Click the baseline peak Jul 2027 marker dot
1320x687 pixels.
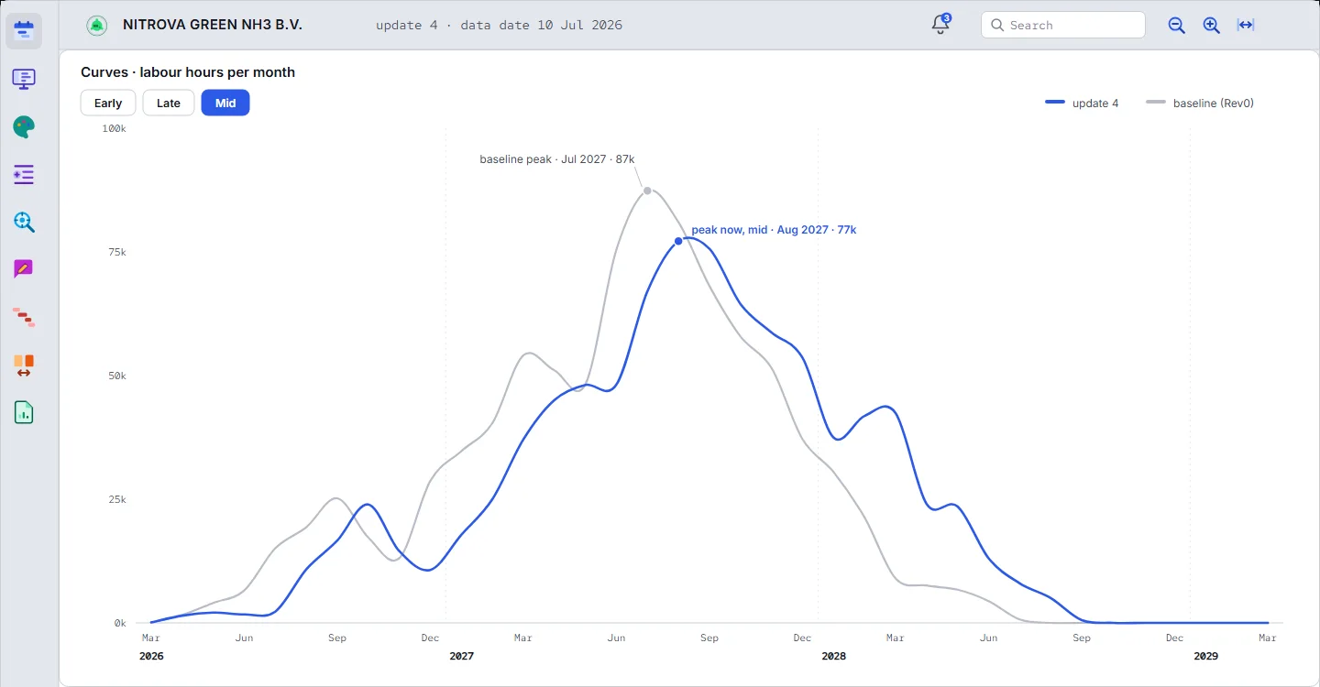click(647, 191)
